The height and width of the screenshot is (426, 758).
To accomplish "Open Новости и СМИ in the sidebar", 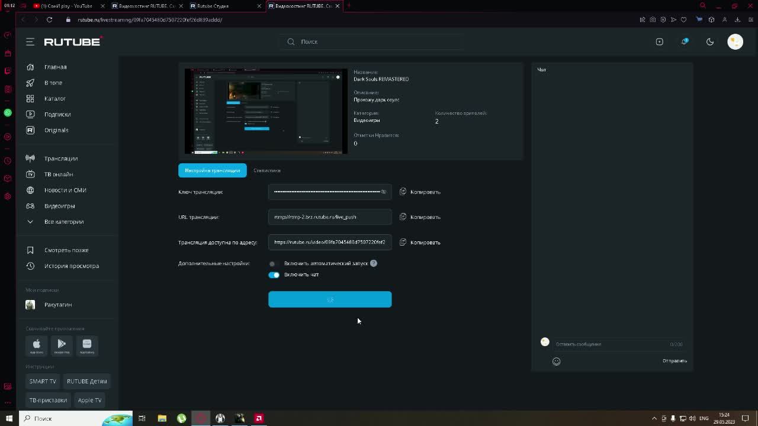I will [x=65, y=190].
